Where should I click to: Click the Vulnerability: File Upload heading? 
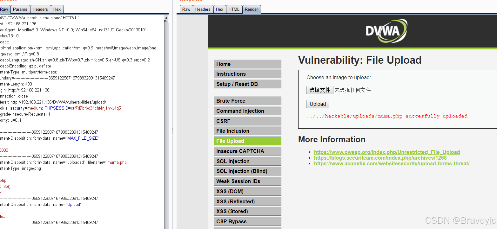pyautogui.click(x=360, y=60)
